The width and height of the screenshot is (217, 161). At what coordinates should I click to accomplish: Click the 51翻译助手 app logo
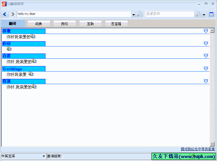(x=4, y=4)
